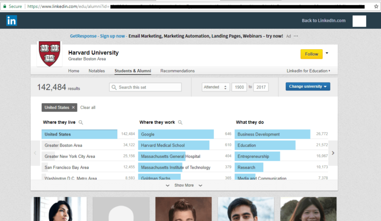Filter by Massachusetts Institute of Technology
This screenshot has height=221, width=381.
[x=185, y=167]
